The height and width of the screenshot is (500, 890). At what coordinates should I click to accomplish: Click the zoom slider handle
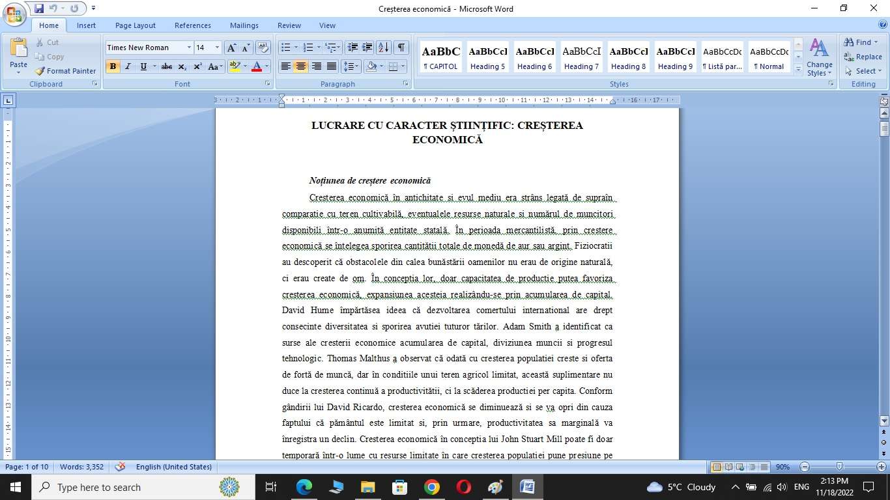[840, 467]
